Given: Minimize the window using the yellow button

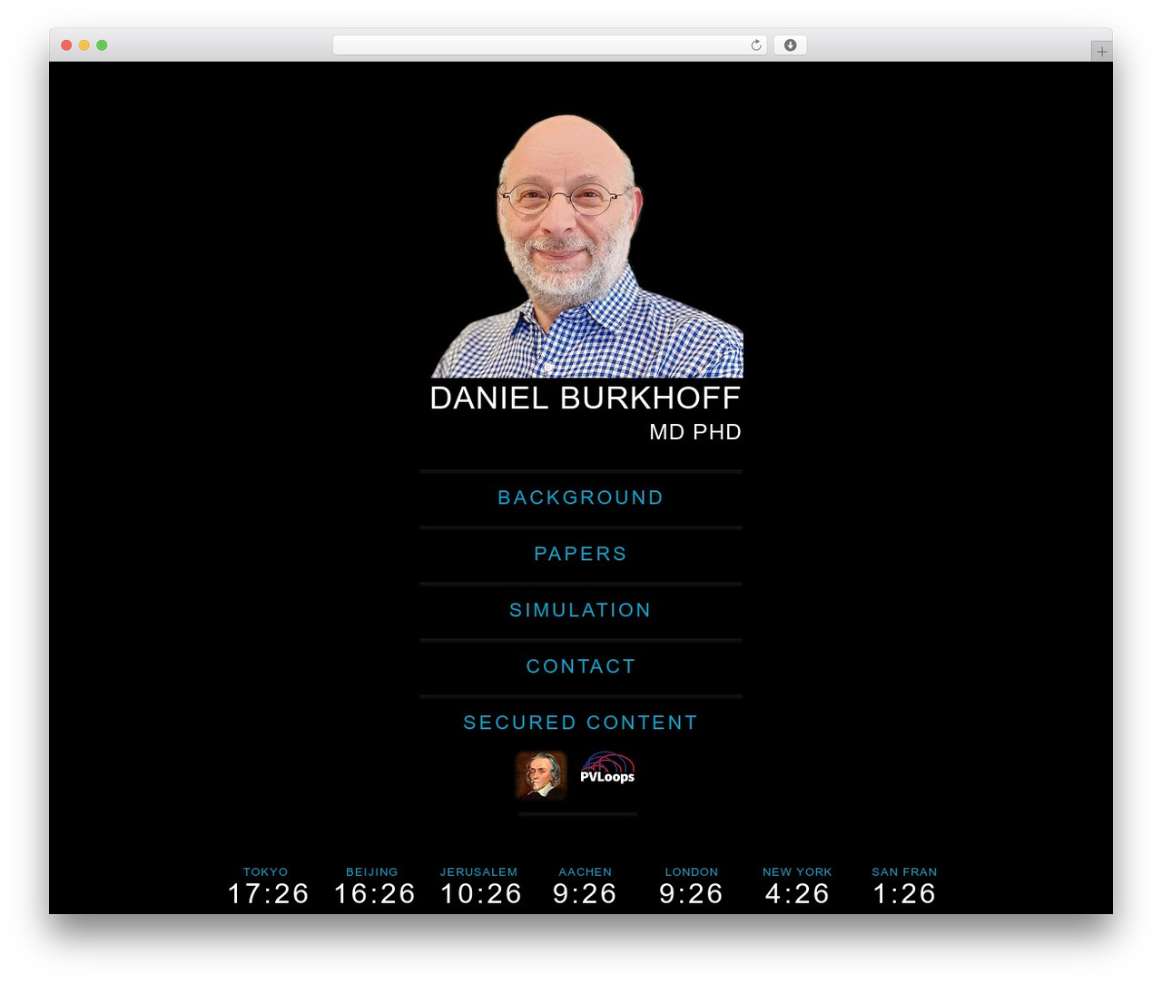Looking at the screenshot, I should [84, 45].
